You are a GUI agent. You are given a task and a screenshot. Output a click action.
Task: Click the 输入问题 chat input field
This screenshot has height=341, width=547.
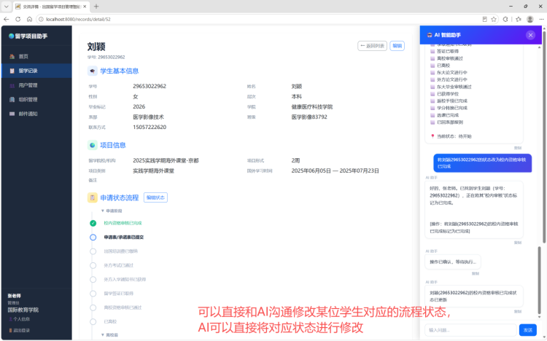pyautogui.click(x=470, y=330)
